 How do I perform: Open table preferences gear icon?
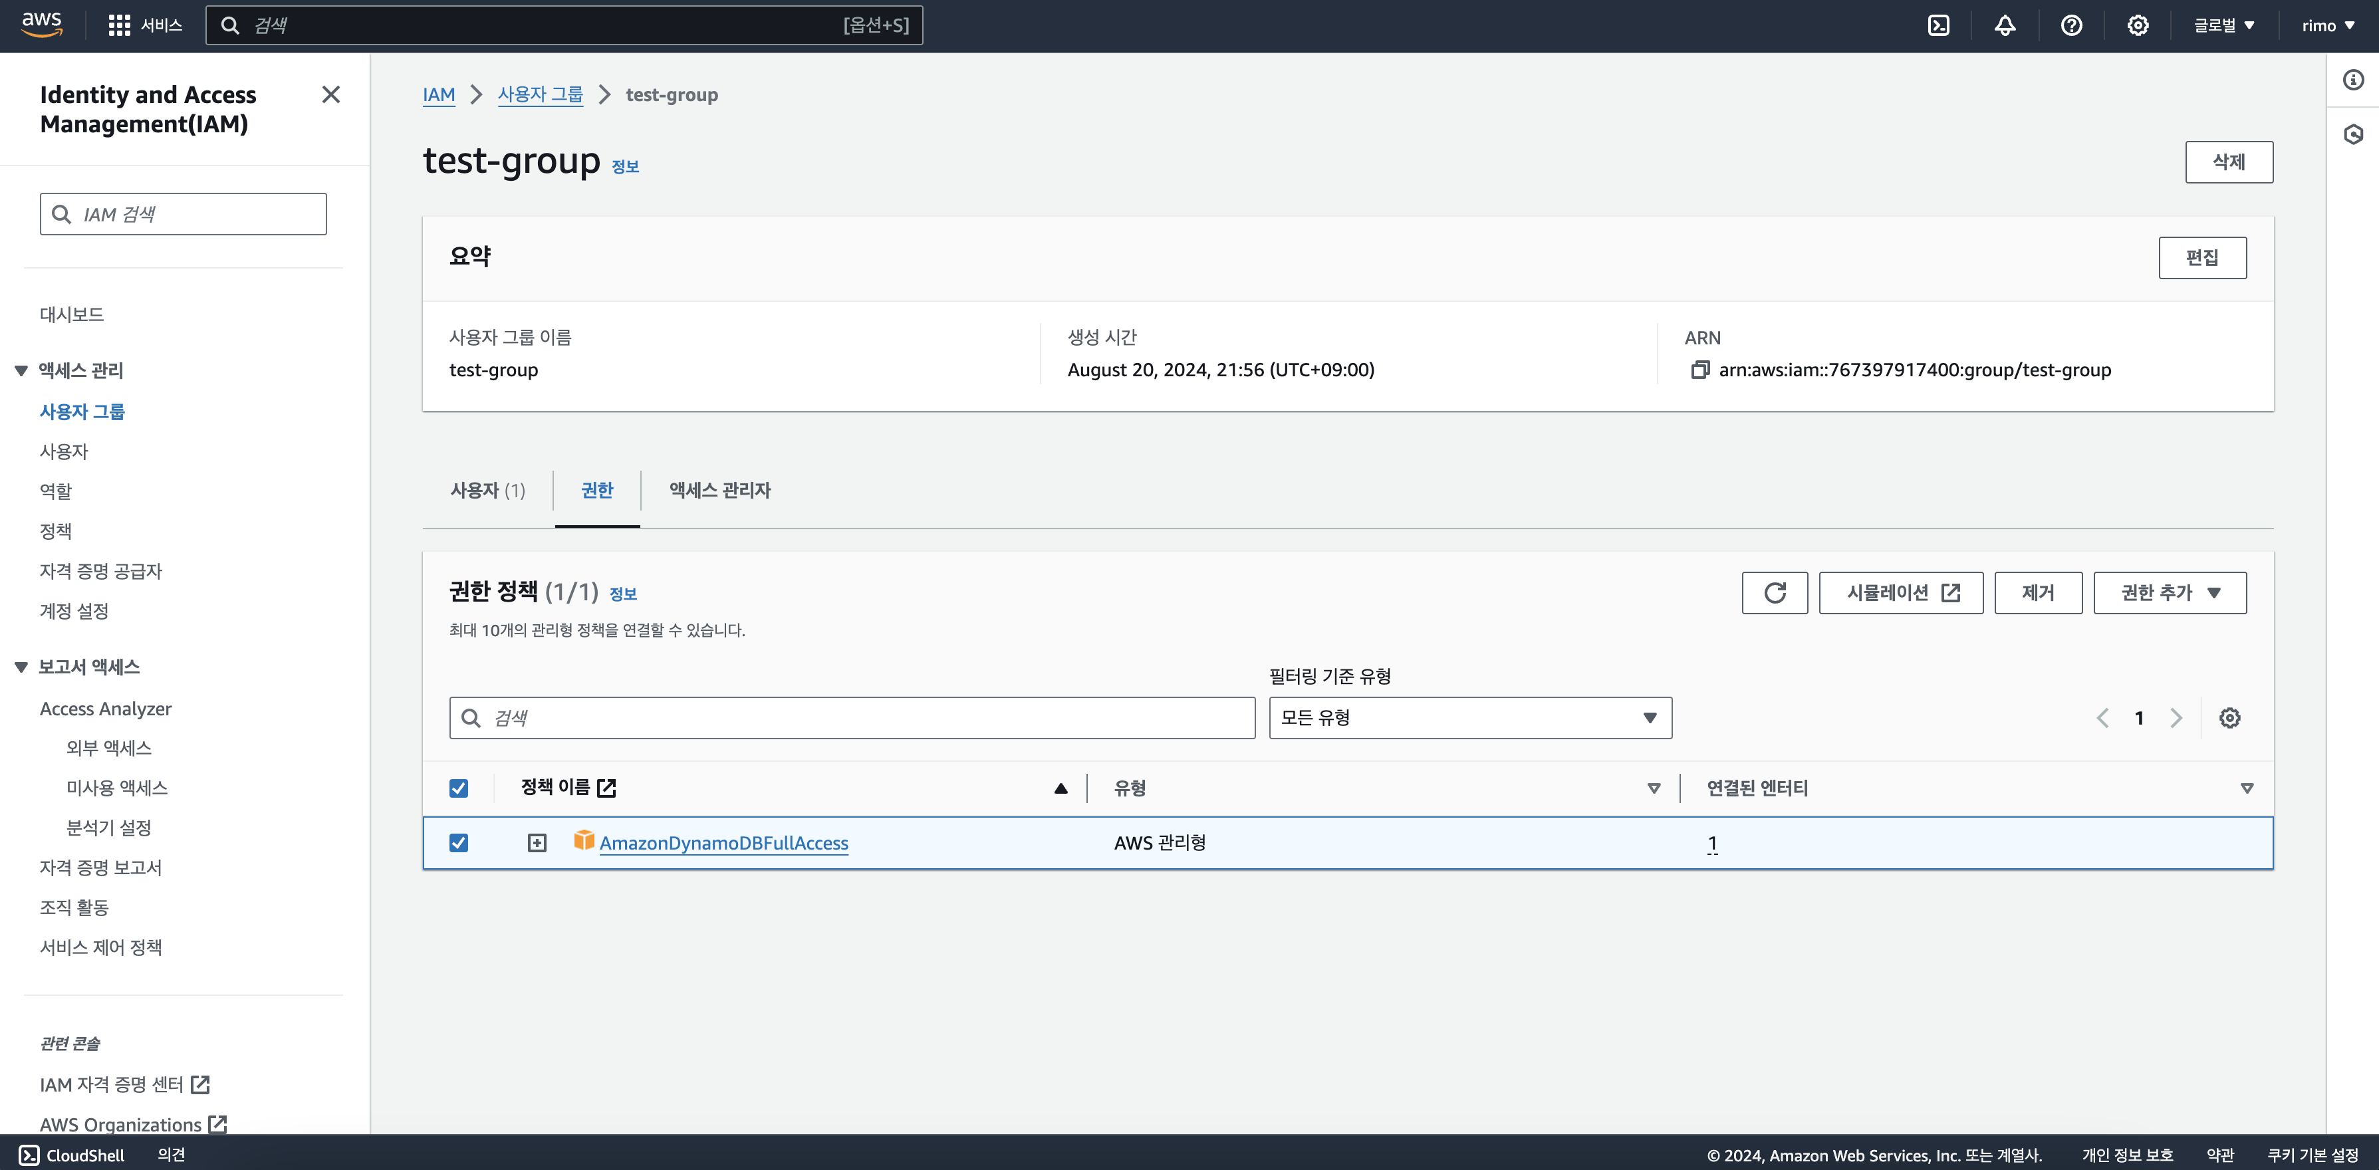click(x=2229, y=717)
